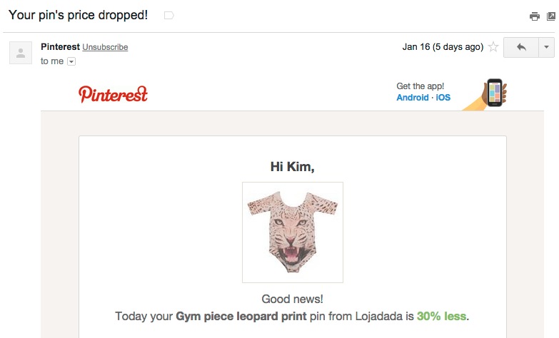Star this Pinterest email
Viewport: 559px width, 338px height.
493,47
